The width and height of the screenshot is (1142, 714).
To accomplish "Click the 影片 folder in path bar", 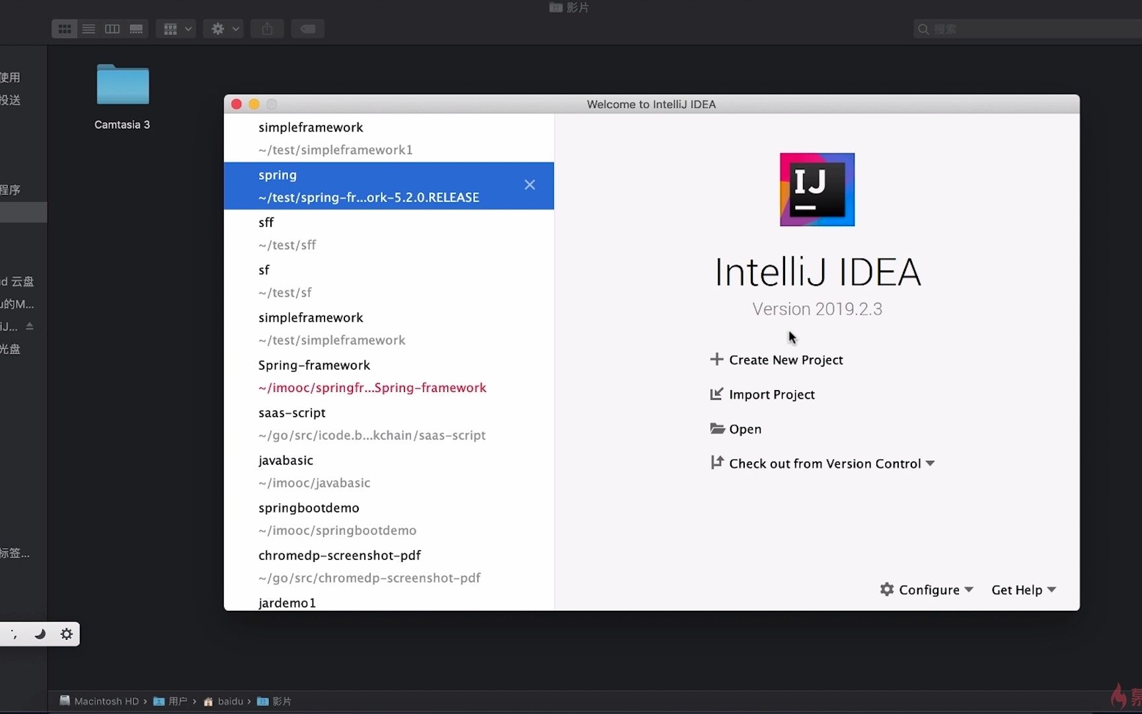I will click(274, 701).
